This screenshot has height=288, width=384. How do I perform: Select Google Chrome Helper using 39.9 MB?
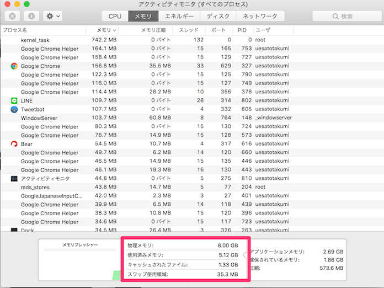pos(192,204)
